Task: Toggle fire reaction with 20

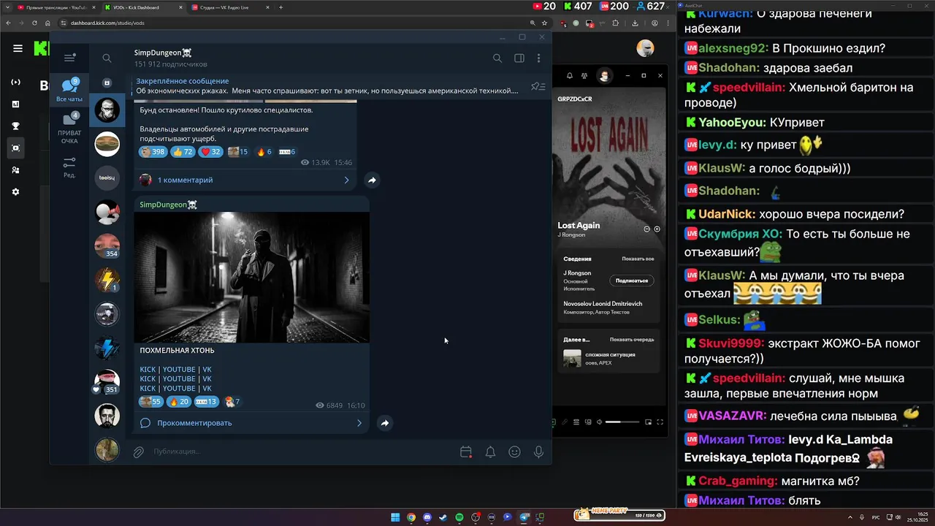Action: (x=179, y=402)
